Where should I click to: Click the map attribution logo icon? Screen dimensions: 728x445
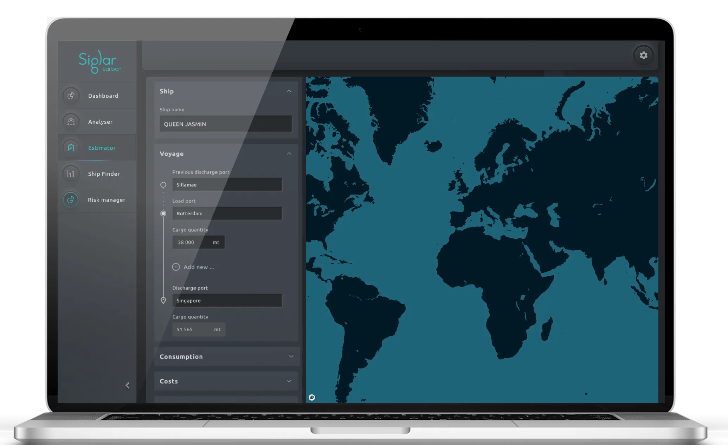click(312, 397)
